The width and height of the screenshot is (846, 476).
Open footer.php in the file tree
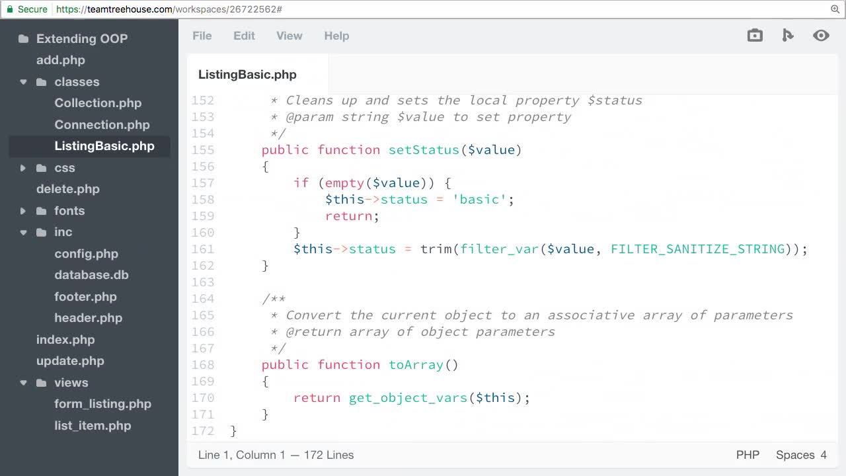pyautogui.click(x=86, y=297)
